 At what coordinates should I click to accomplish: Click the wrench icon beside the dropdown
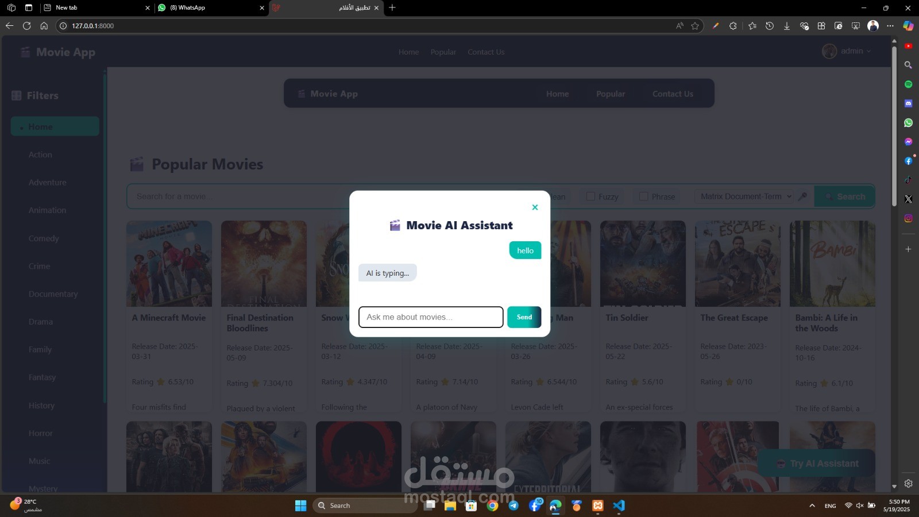tap(803, 196)
